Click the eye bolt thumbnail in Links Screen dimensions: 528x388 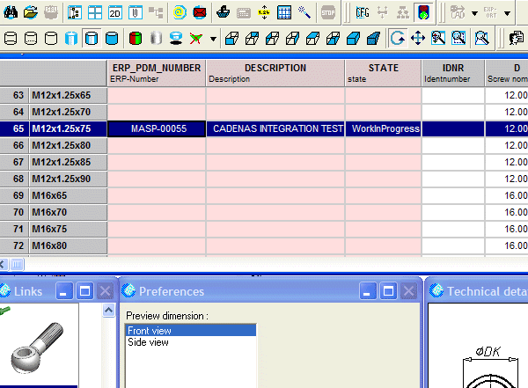point(37,348)
